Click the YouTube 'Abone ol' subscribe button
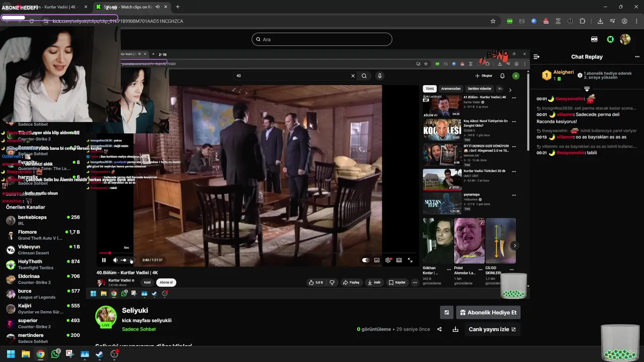Viewport: 644px width, 362px height. (x=166, y=283)
